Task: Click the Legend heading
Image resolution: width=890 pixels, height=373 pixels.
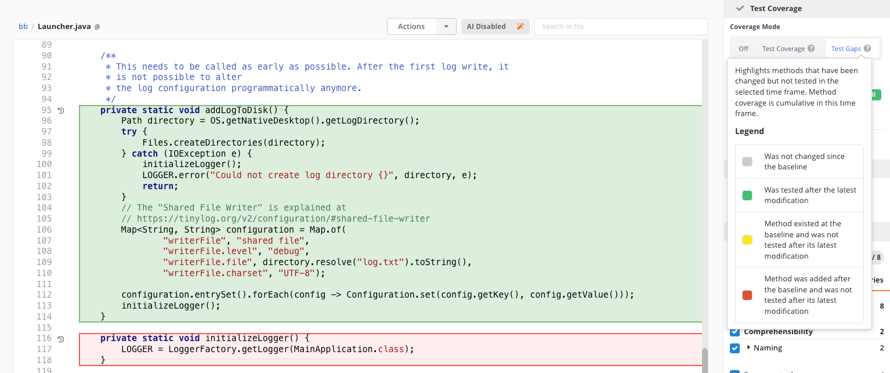Action: [750, 131]
